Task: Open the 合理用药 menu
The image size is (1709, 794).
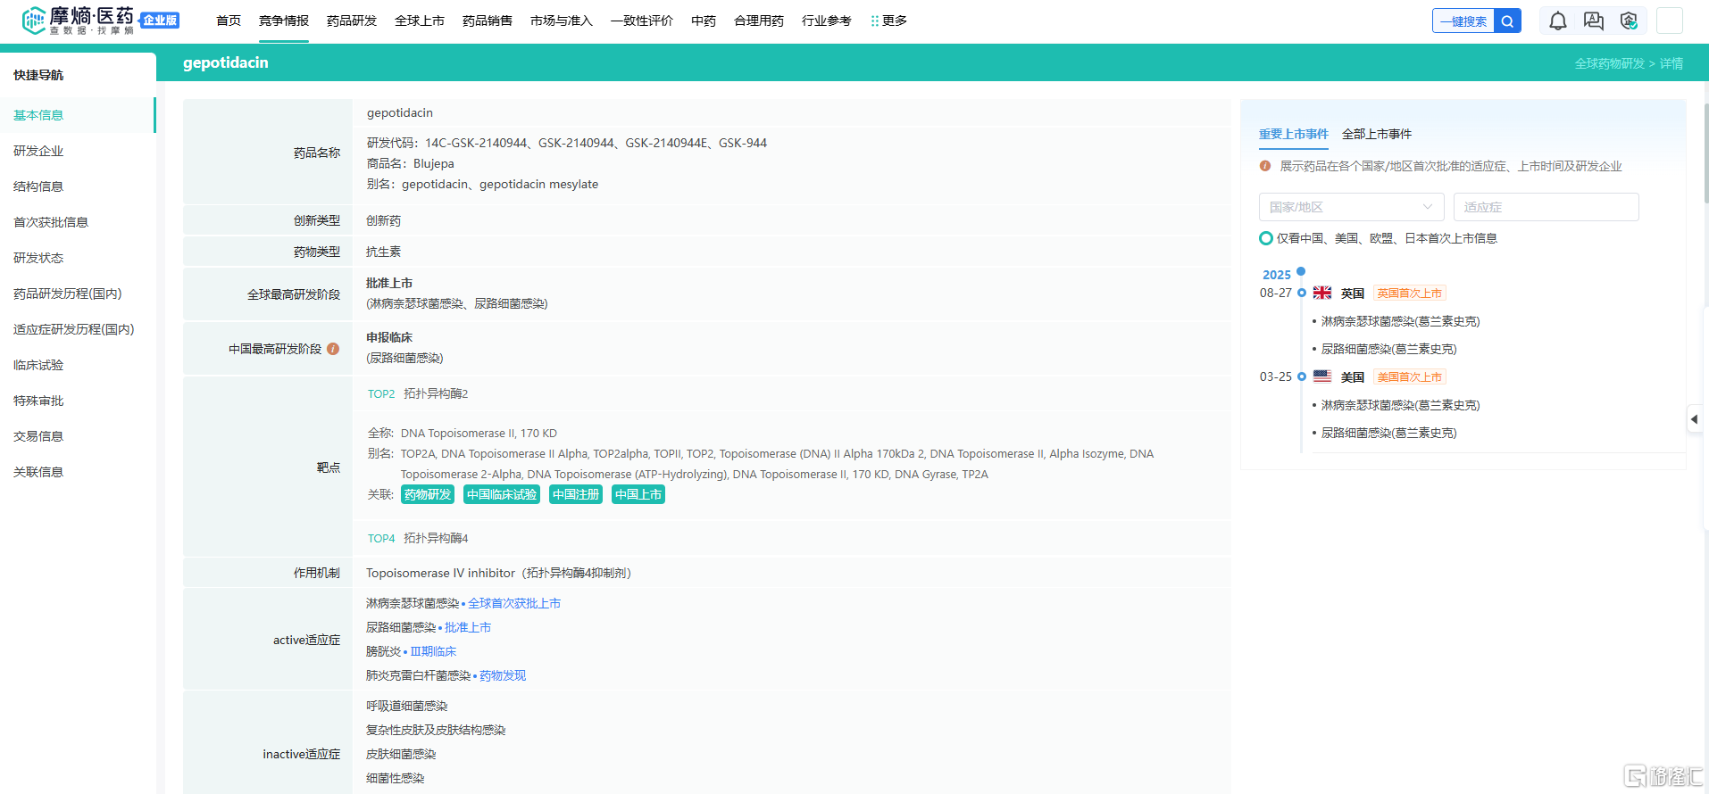Action: point(759,21)
